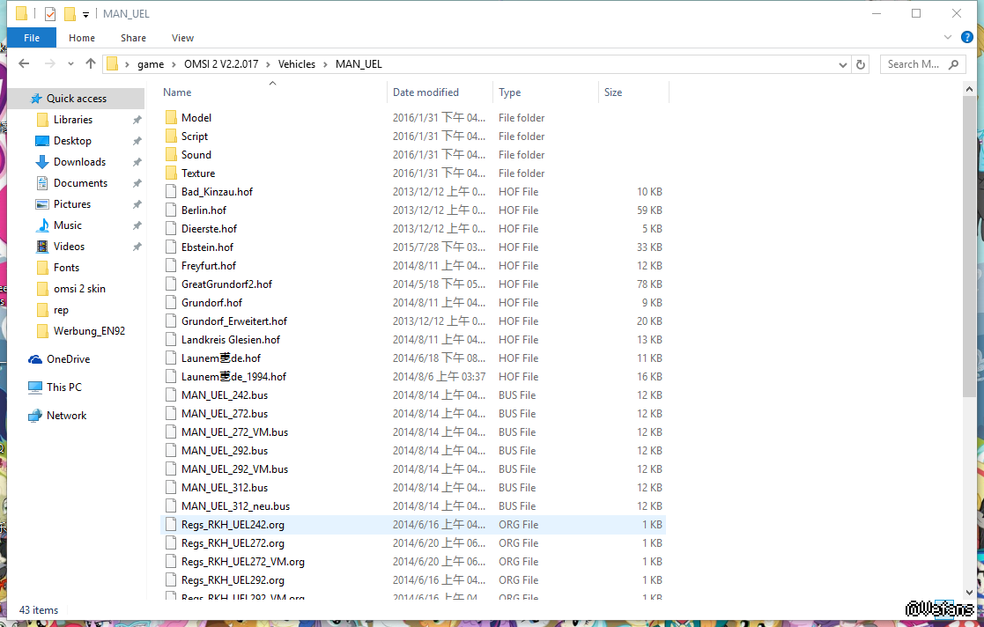
Task: Open 'rep' folder in the sidebar
Action: (x=61, y=310)
